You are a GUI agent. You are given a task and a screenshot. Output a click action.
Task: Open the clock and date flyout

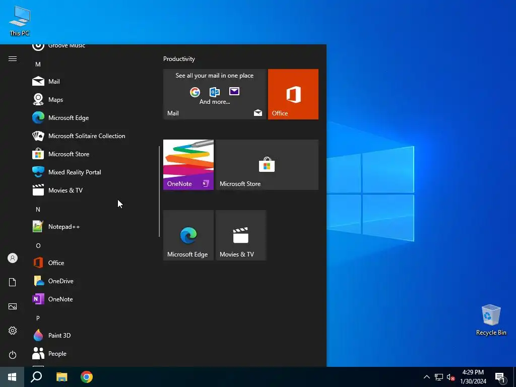pyautogui.click(x=473, y=377)
